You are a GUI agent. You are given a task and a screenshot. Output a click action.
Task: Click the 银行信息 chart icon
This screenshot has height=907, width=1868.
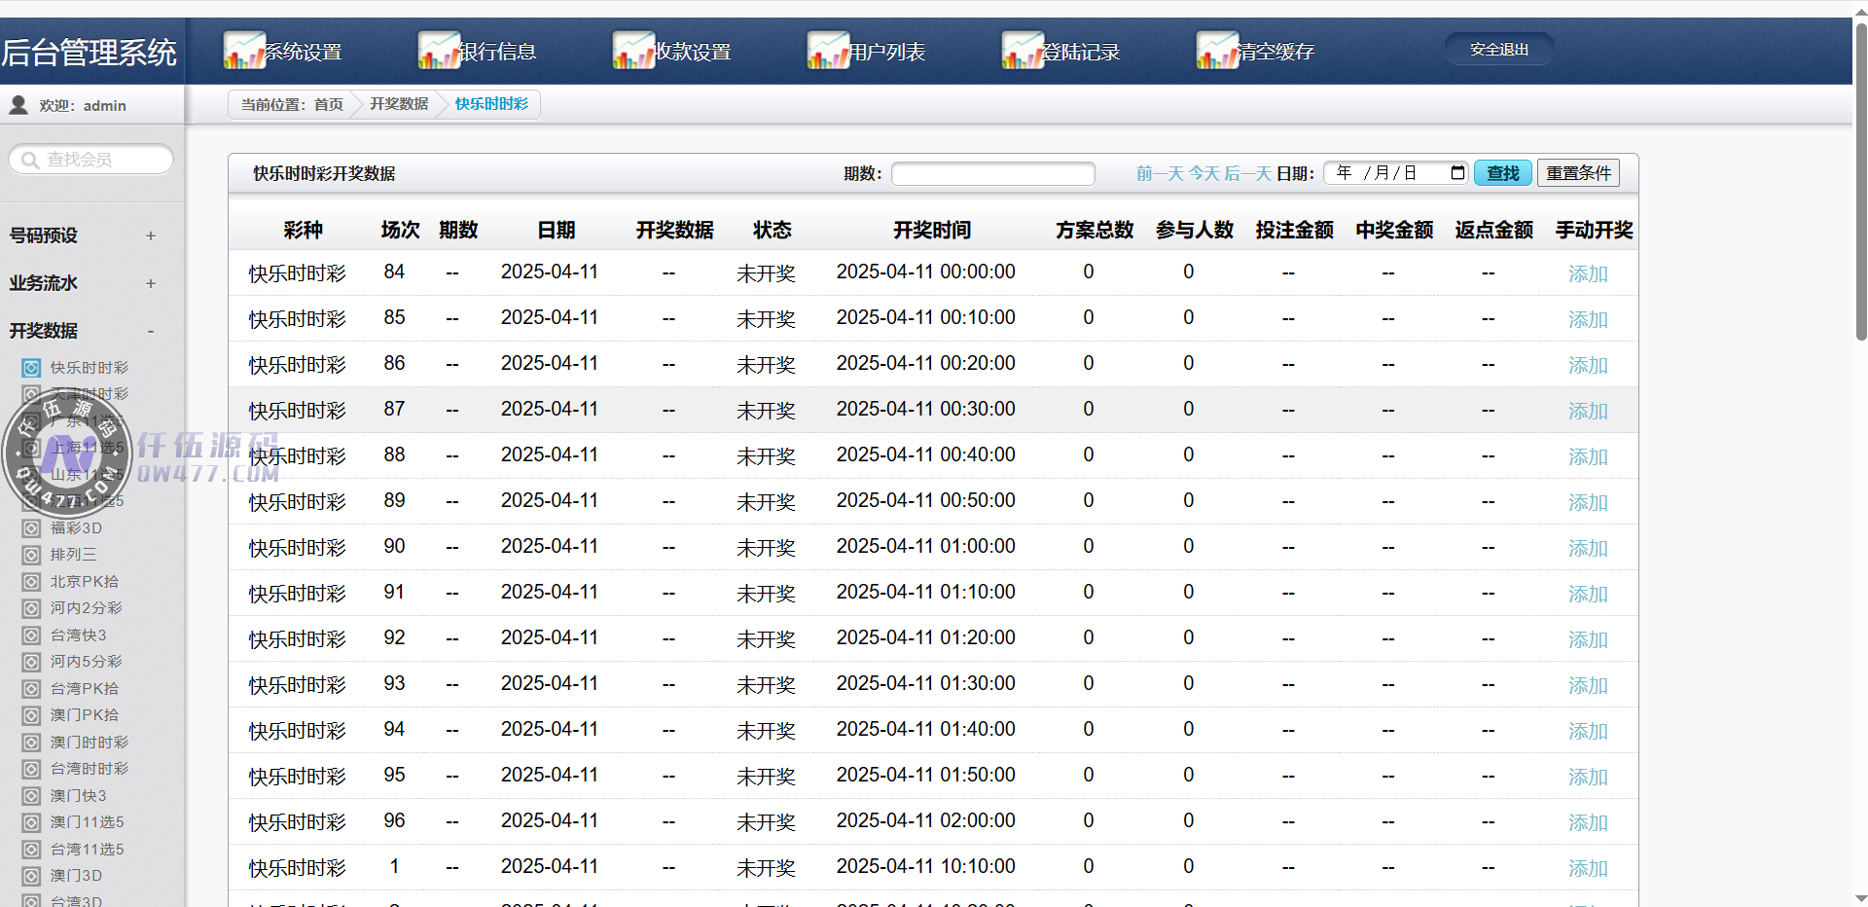tap(439, 51)
